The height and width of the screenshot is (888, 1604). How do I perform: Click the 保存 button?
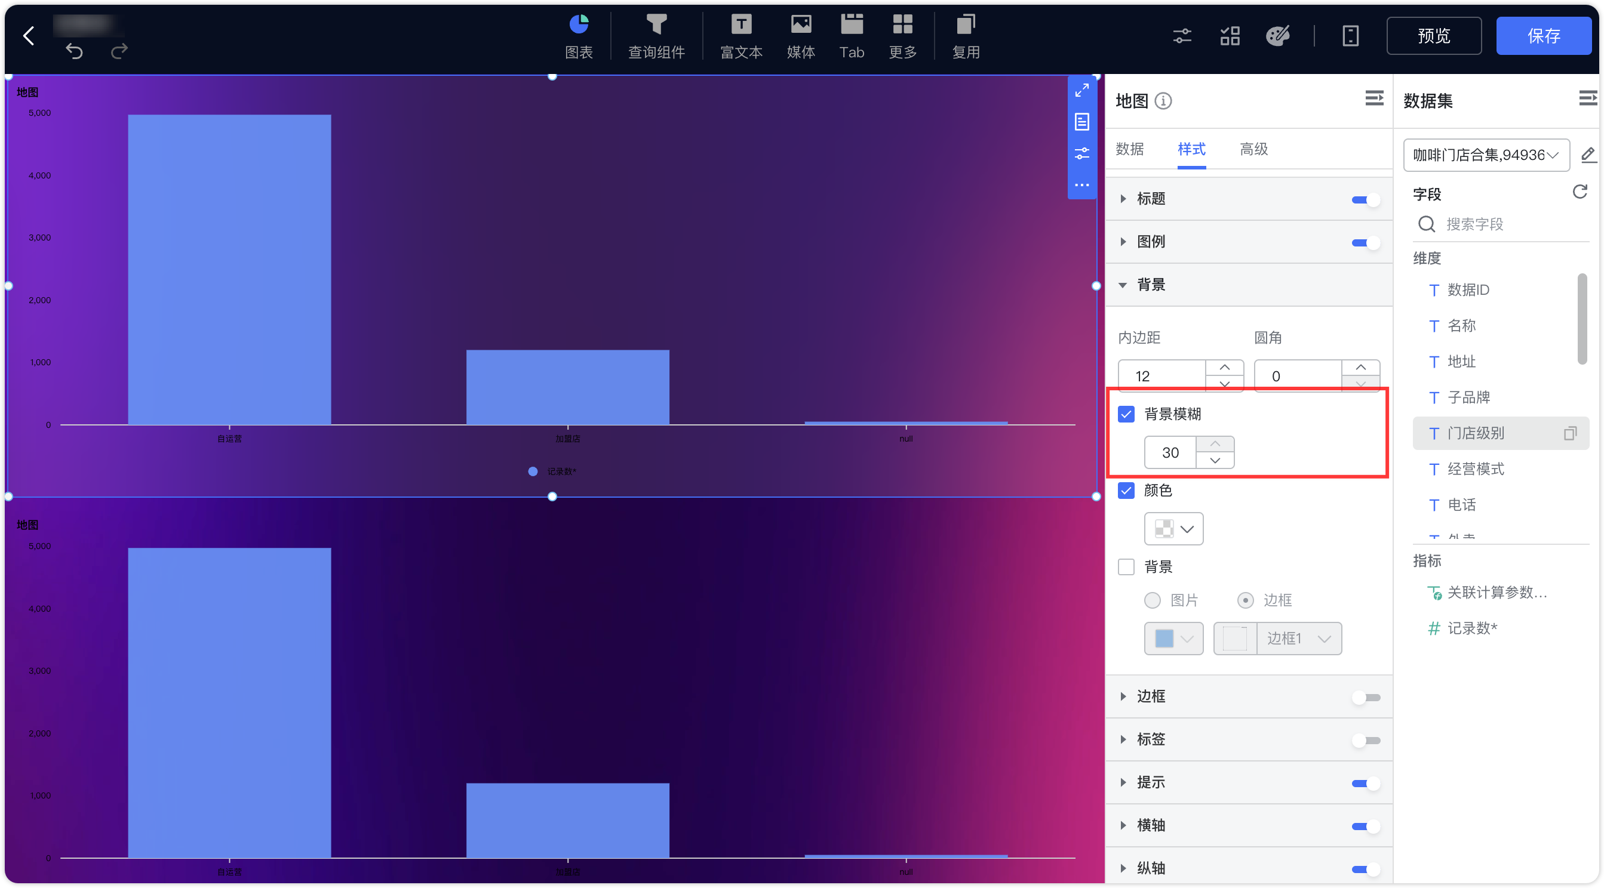pos(1543,36)
